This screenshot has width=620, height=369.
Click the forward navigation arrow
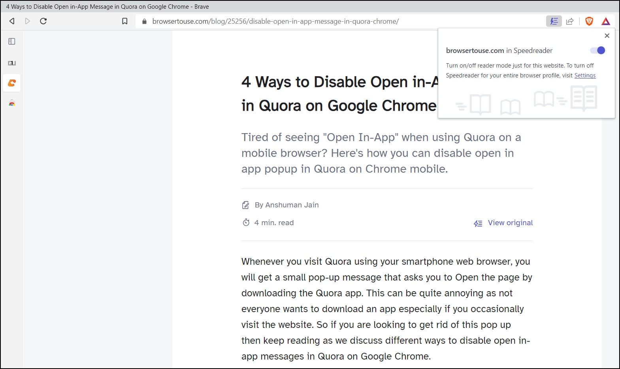click(x=28, y=21)
